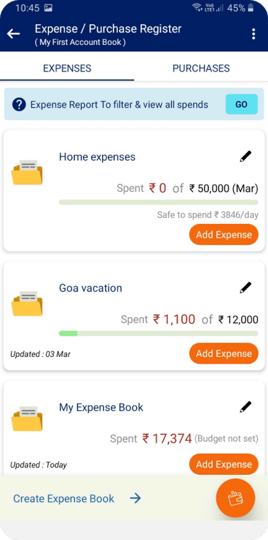Tap the back arrow icon

13,34
